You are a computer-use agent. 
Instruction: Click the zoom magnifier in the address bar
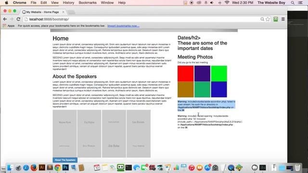click(262, 19)
